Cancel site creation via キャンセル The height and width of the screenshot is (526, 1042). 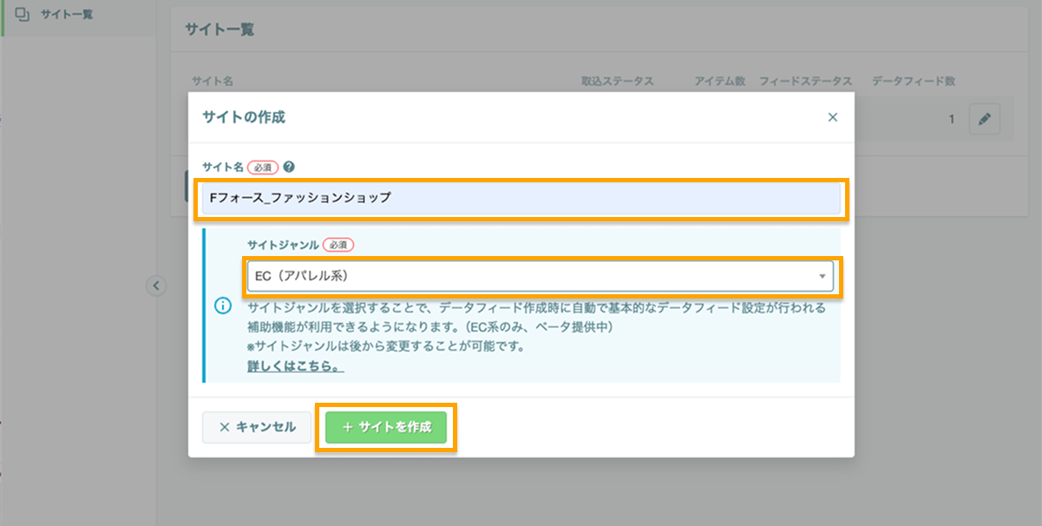[257, 427]
